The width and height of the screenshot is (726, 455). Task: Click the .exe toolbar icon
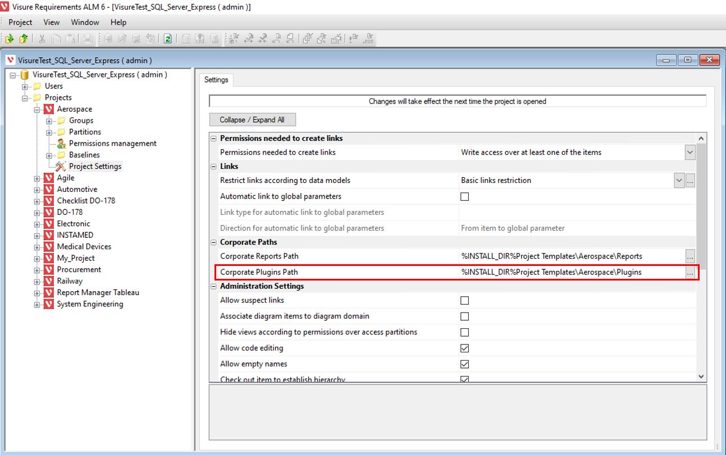[368, 39]
